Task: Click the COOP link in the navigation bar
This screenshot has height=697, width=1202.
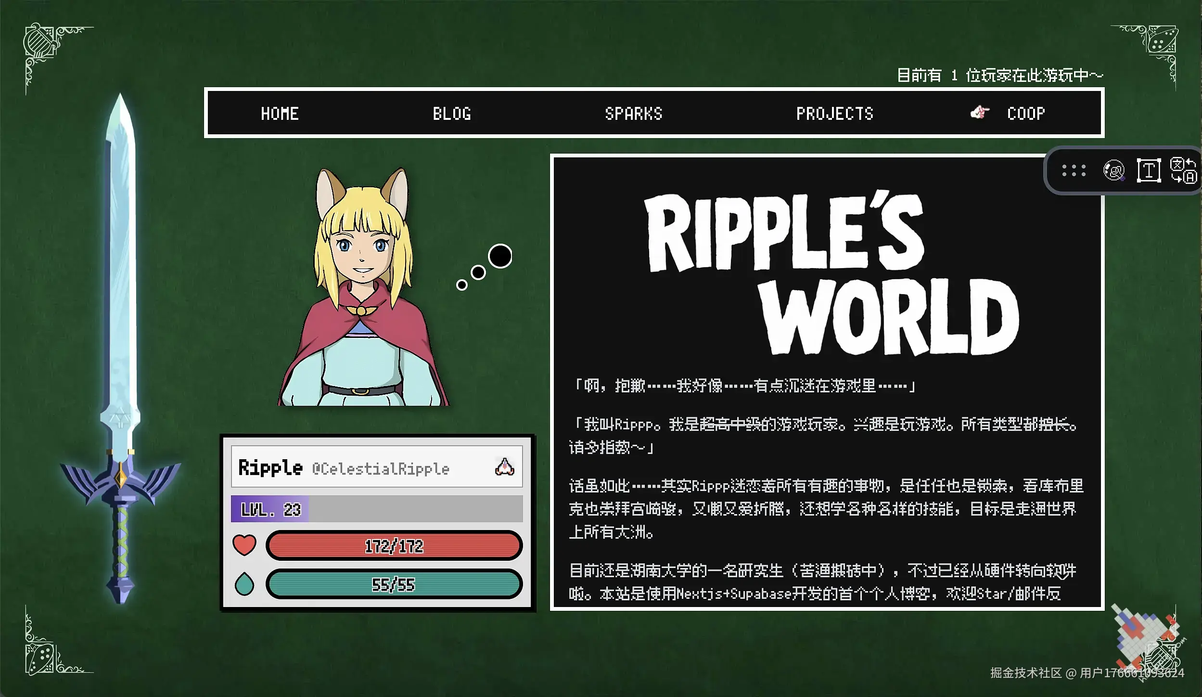Action: point(1026,113)
